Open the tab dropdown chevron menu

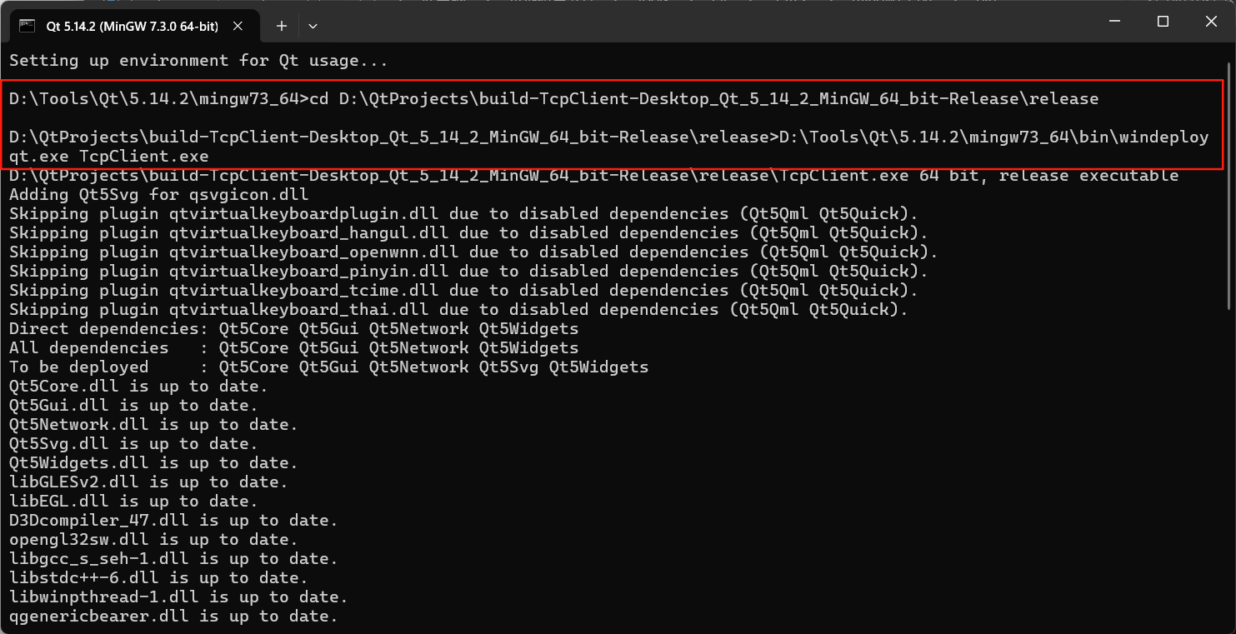[313, 26]
